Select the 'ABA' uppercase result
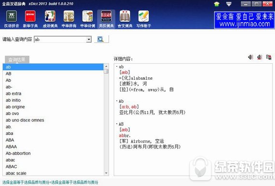This screenshot has height=186, width=275. 53,140
